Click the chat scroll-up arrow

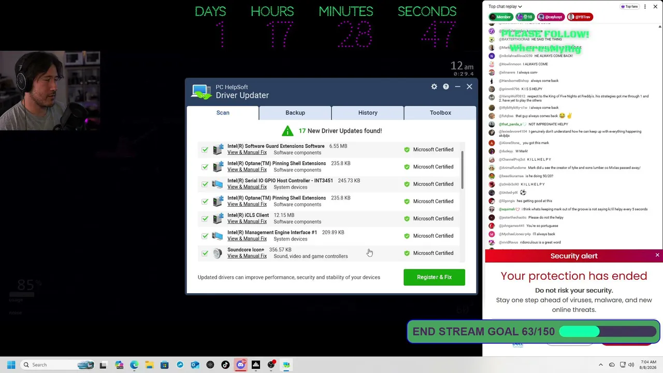pos(660,26)
